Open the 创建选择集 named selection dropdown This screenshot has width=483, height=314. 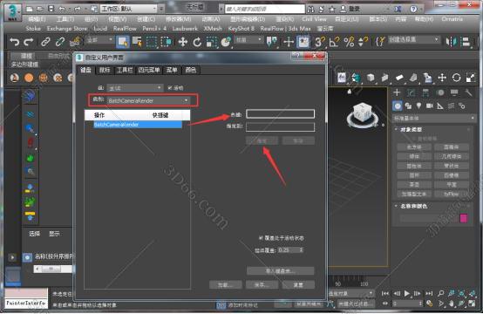413,40
